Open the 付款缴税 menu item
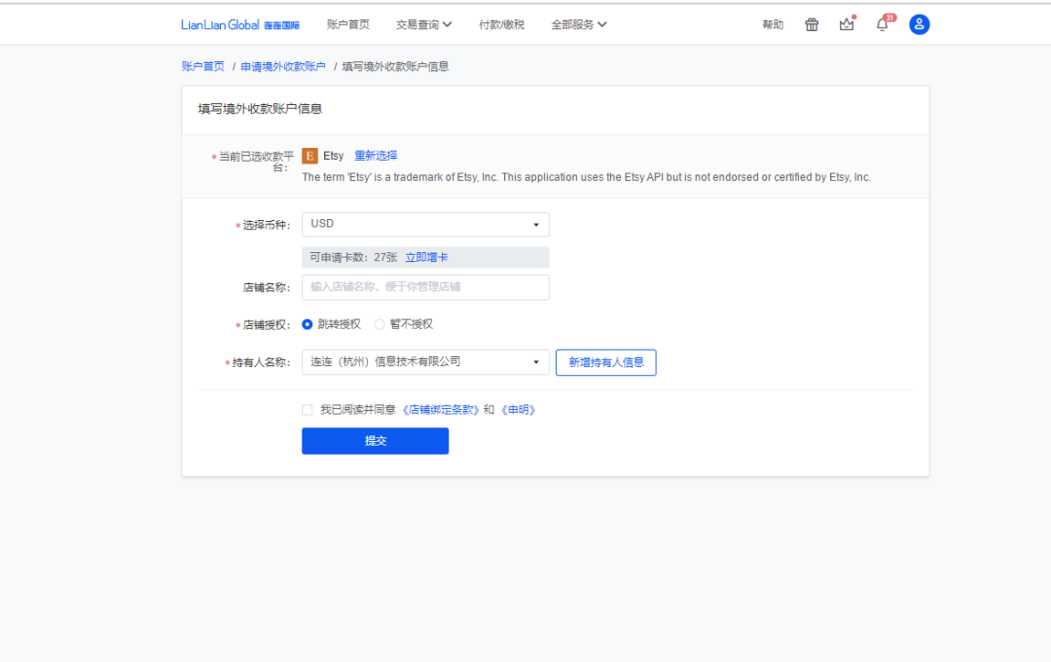Screen dimensions: 1051x662 (501, 23)
